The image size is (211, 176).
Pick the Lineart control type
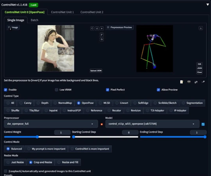tap(122, 103)
